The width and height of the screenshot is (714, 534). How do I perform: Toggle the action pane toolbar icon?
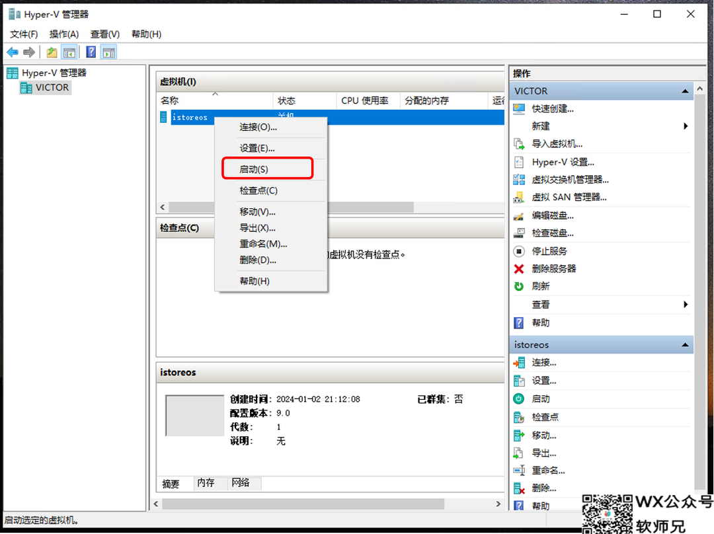tap(109, 52)
